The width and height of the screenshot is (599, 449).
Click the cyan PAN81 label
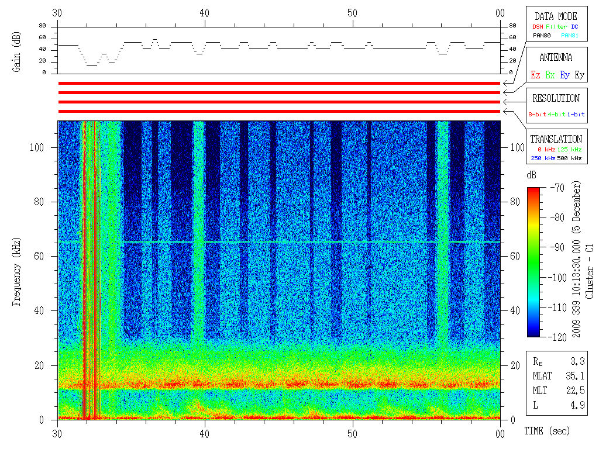click(x=570, y=36)
